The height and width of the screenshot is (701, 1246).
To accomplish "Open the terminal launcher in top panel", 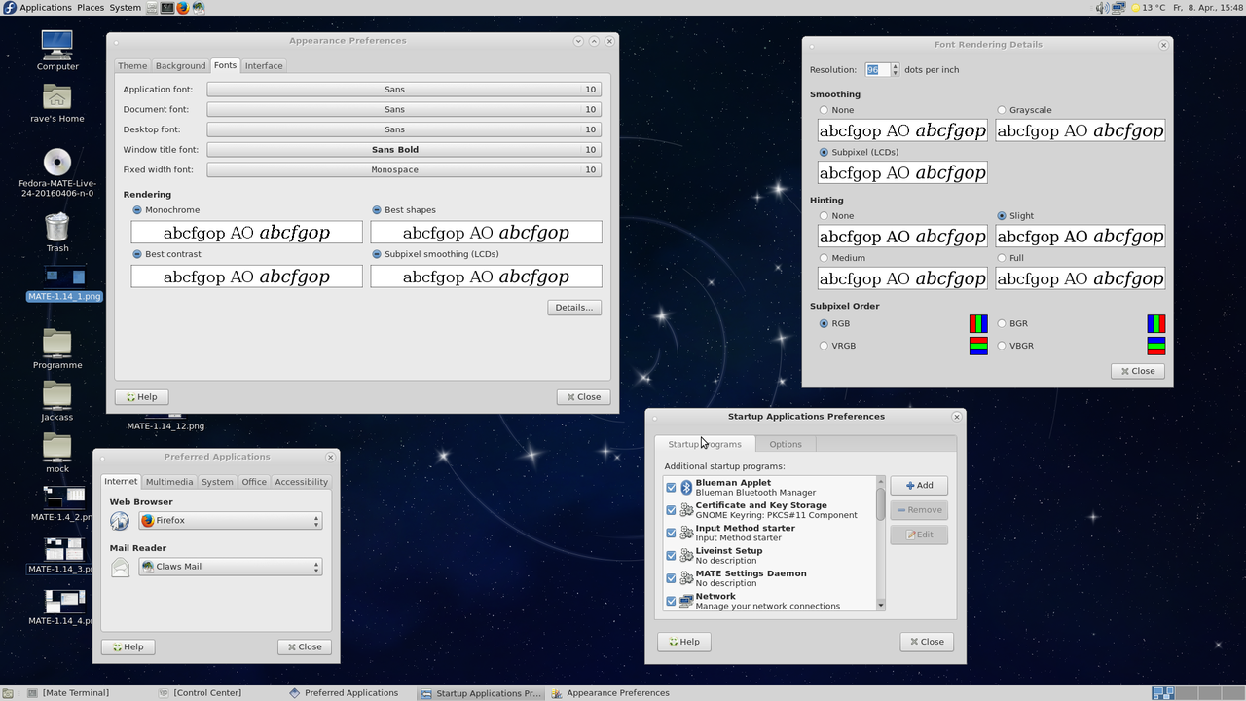I will pyautogui.click(x=166, y=7).
